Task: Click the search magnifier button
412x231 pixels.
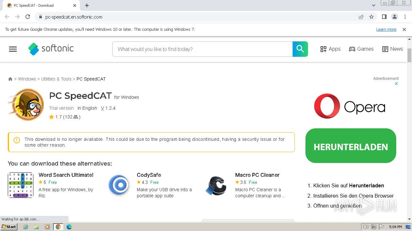Action: click(300, 49)
